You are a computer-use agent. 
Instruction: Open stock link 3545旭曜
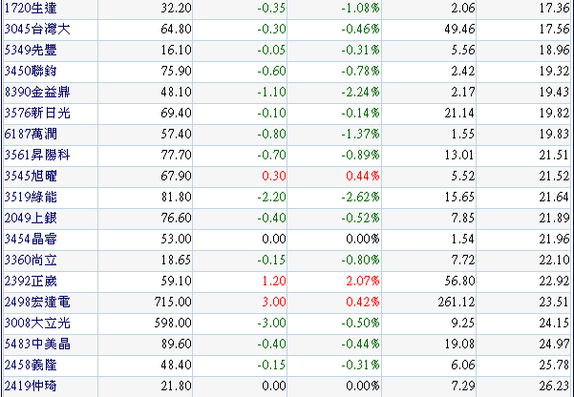[31, 176]
